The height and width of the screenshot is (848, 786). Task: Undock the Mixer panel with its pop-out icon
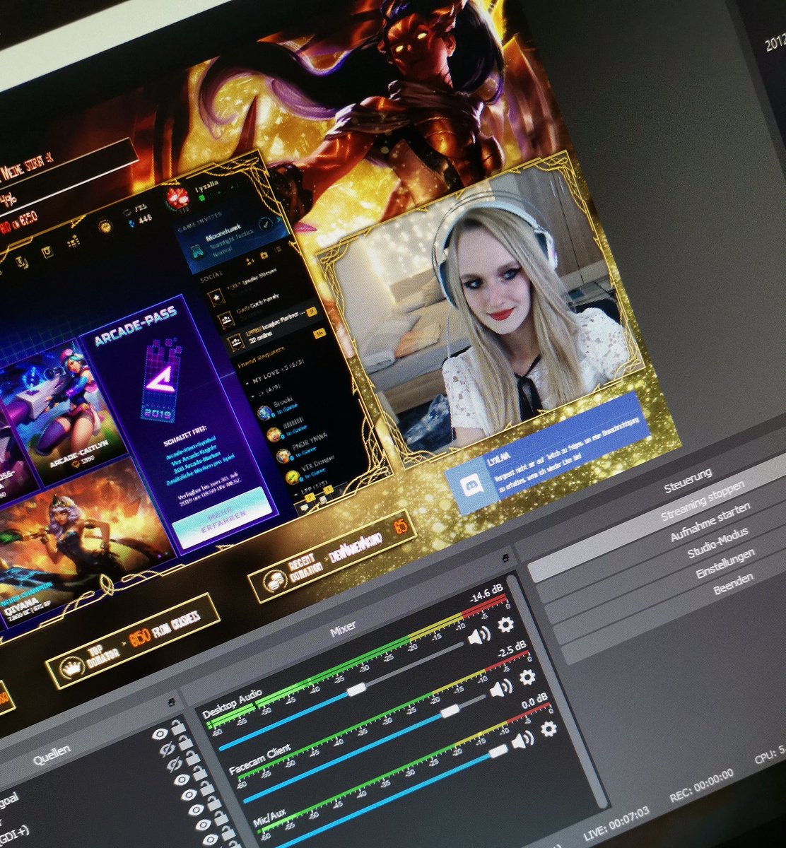tap(505, 558)
